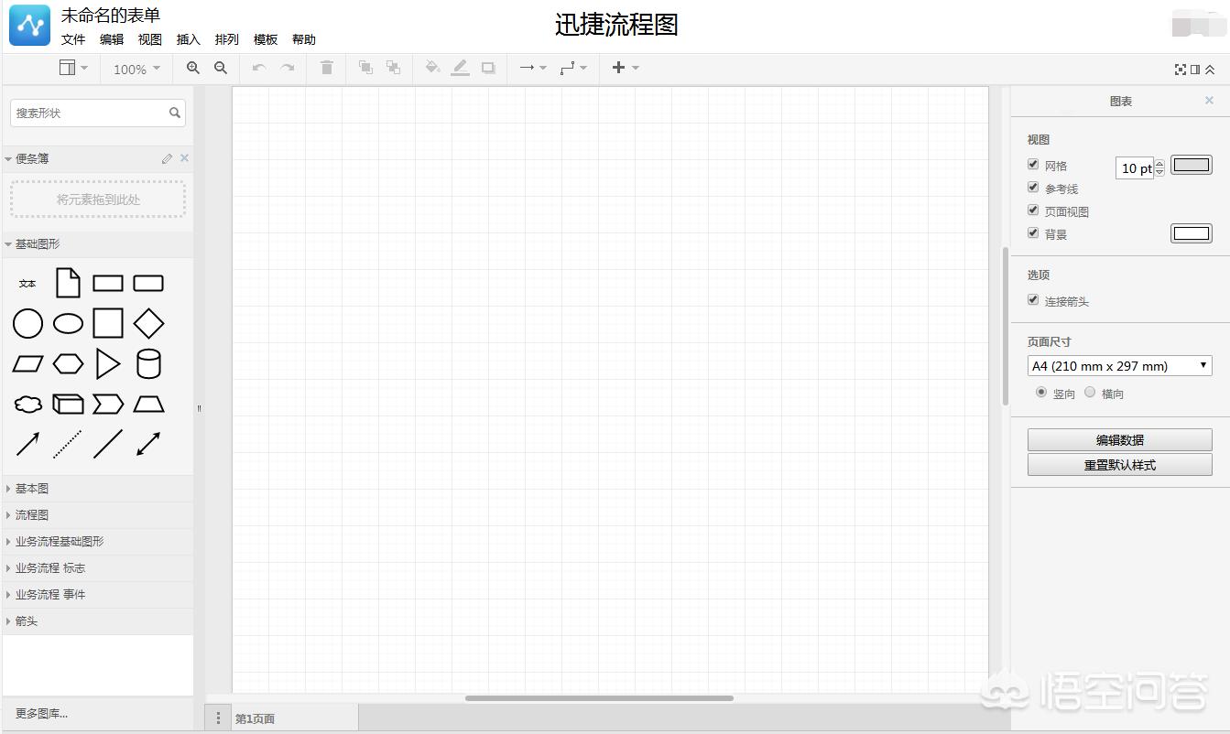
Task: Select the bidirectional arrow shape
Action: coord(148,444)
